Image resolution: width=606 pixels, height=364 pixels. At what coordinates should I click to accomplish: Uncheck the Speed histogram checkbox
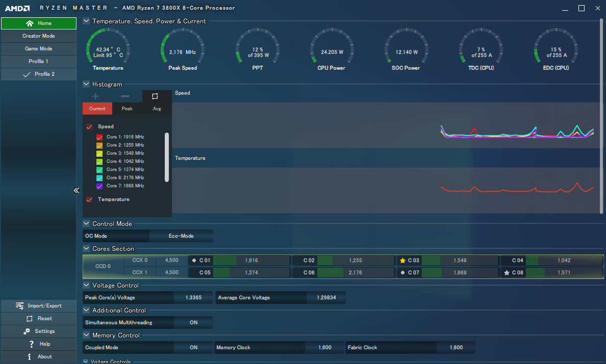(89, 127)
